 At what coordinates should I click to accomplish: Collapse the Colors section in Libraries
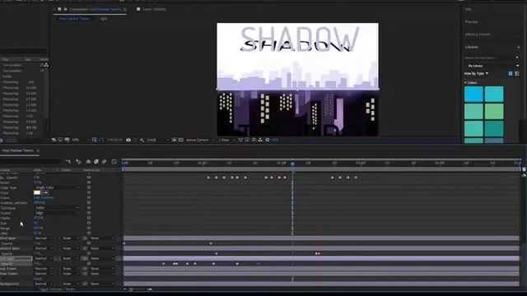[x=465, y=82]
